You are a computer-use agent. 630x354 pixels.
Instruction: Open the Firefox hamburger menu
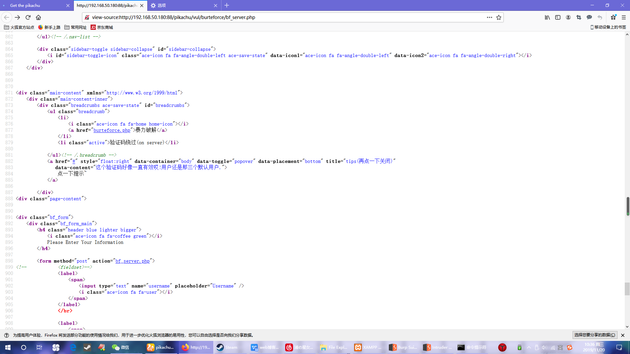pos(624,17)
